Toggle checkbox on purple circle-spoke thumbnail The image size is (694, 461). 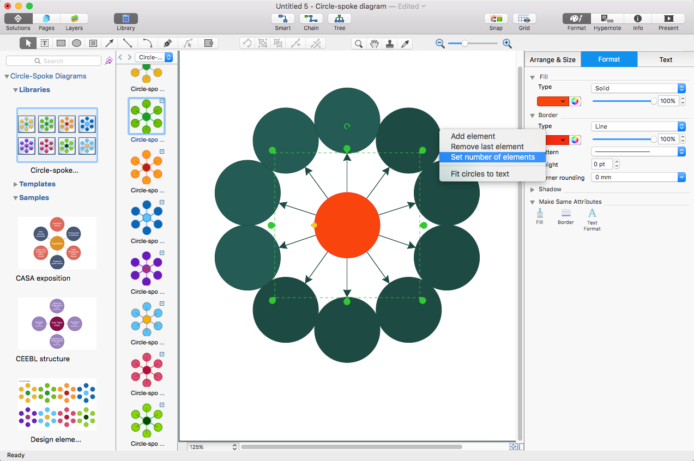click(x=162, y=253)
